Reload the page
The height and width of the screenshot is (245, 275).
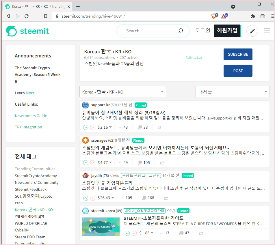pos(27,16)
